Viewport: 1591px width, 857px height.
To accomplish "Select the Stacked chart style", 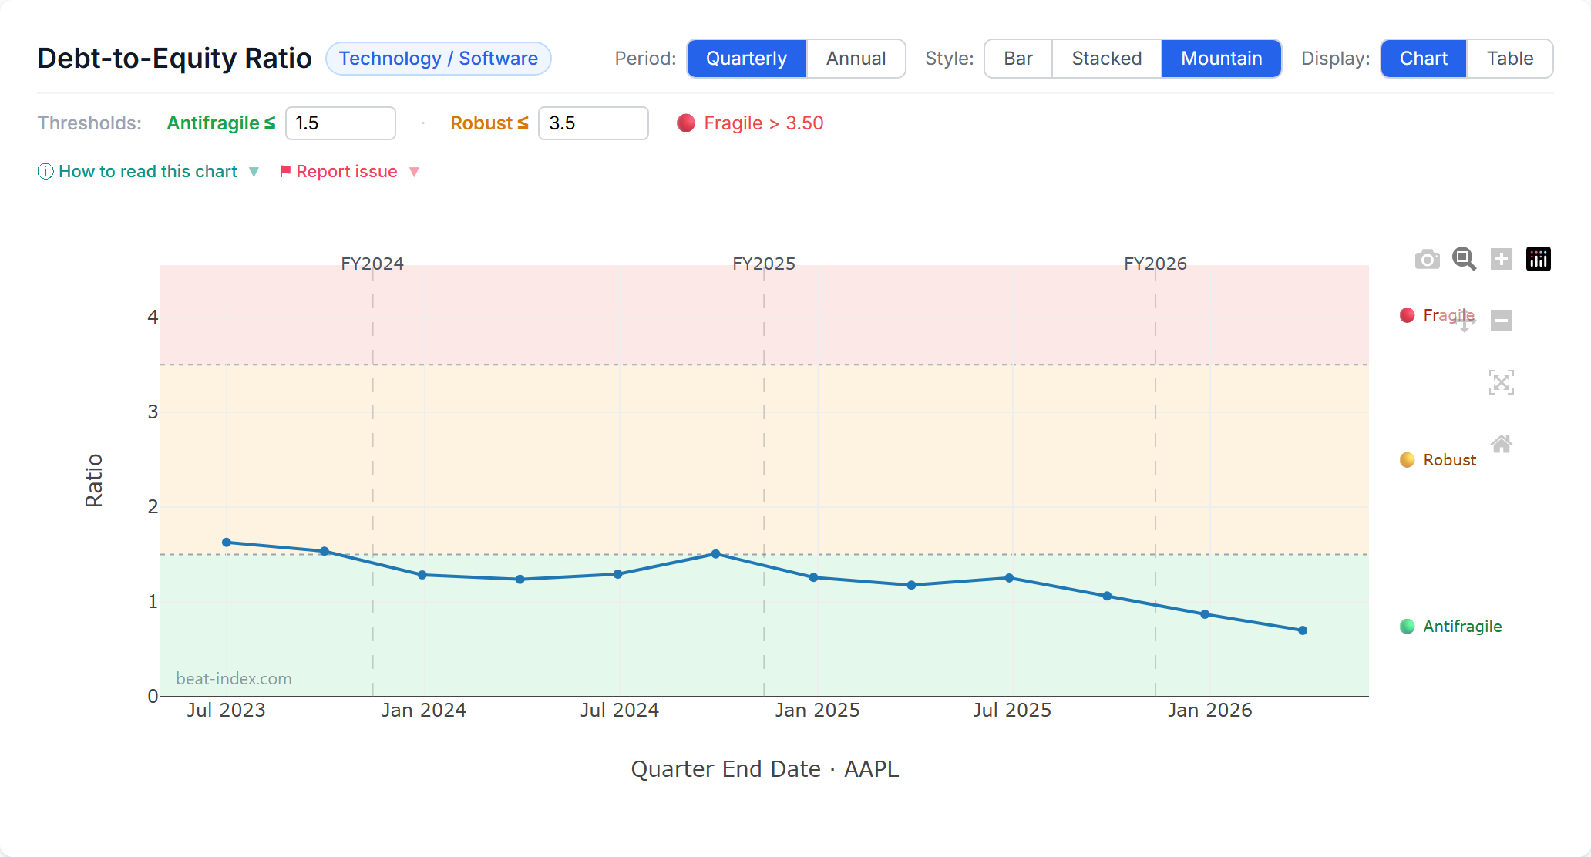I will [1106, 59].
